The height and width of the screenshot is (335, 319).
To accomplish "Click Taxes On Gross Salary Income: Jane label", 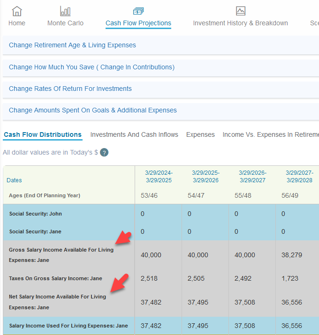I will point(56,278).
